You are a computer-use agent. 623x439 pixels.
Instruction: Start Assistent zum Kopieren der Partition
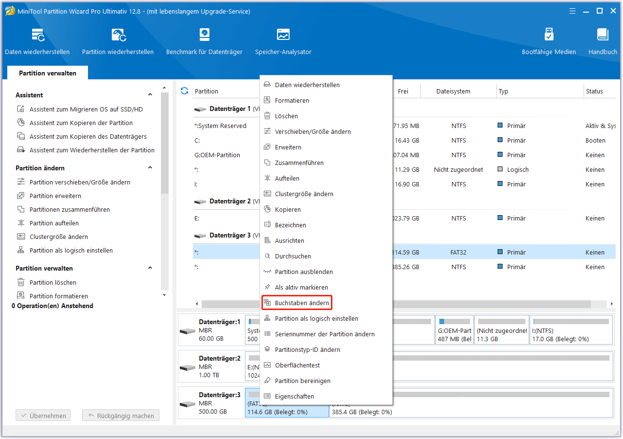81,123
